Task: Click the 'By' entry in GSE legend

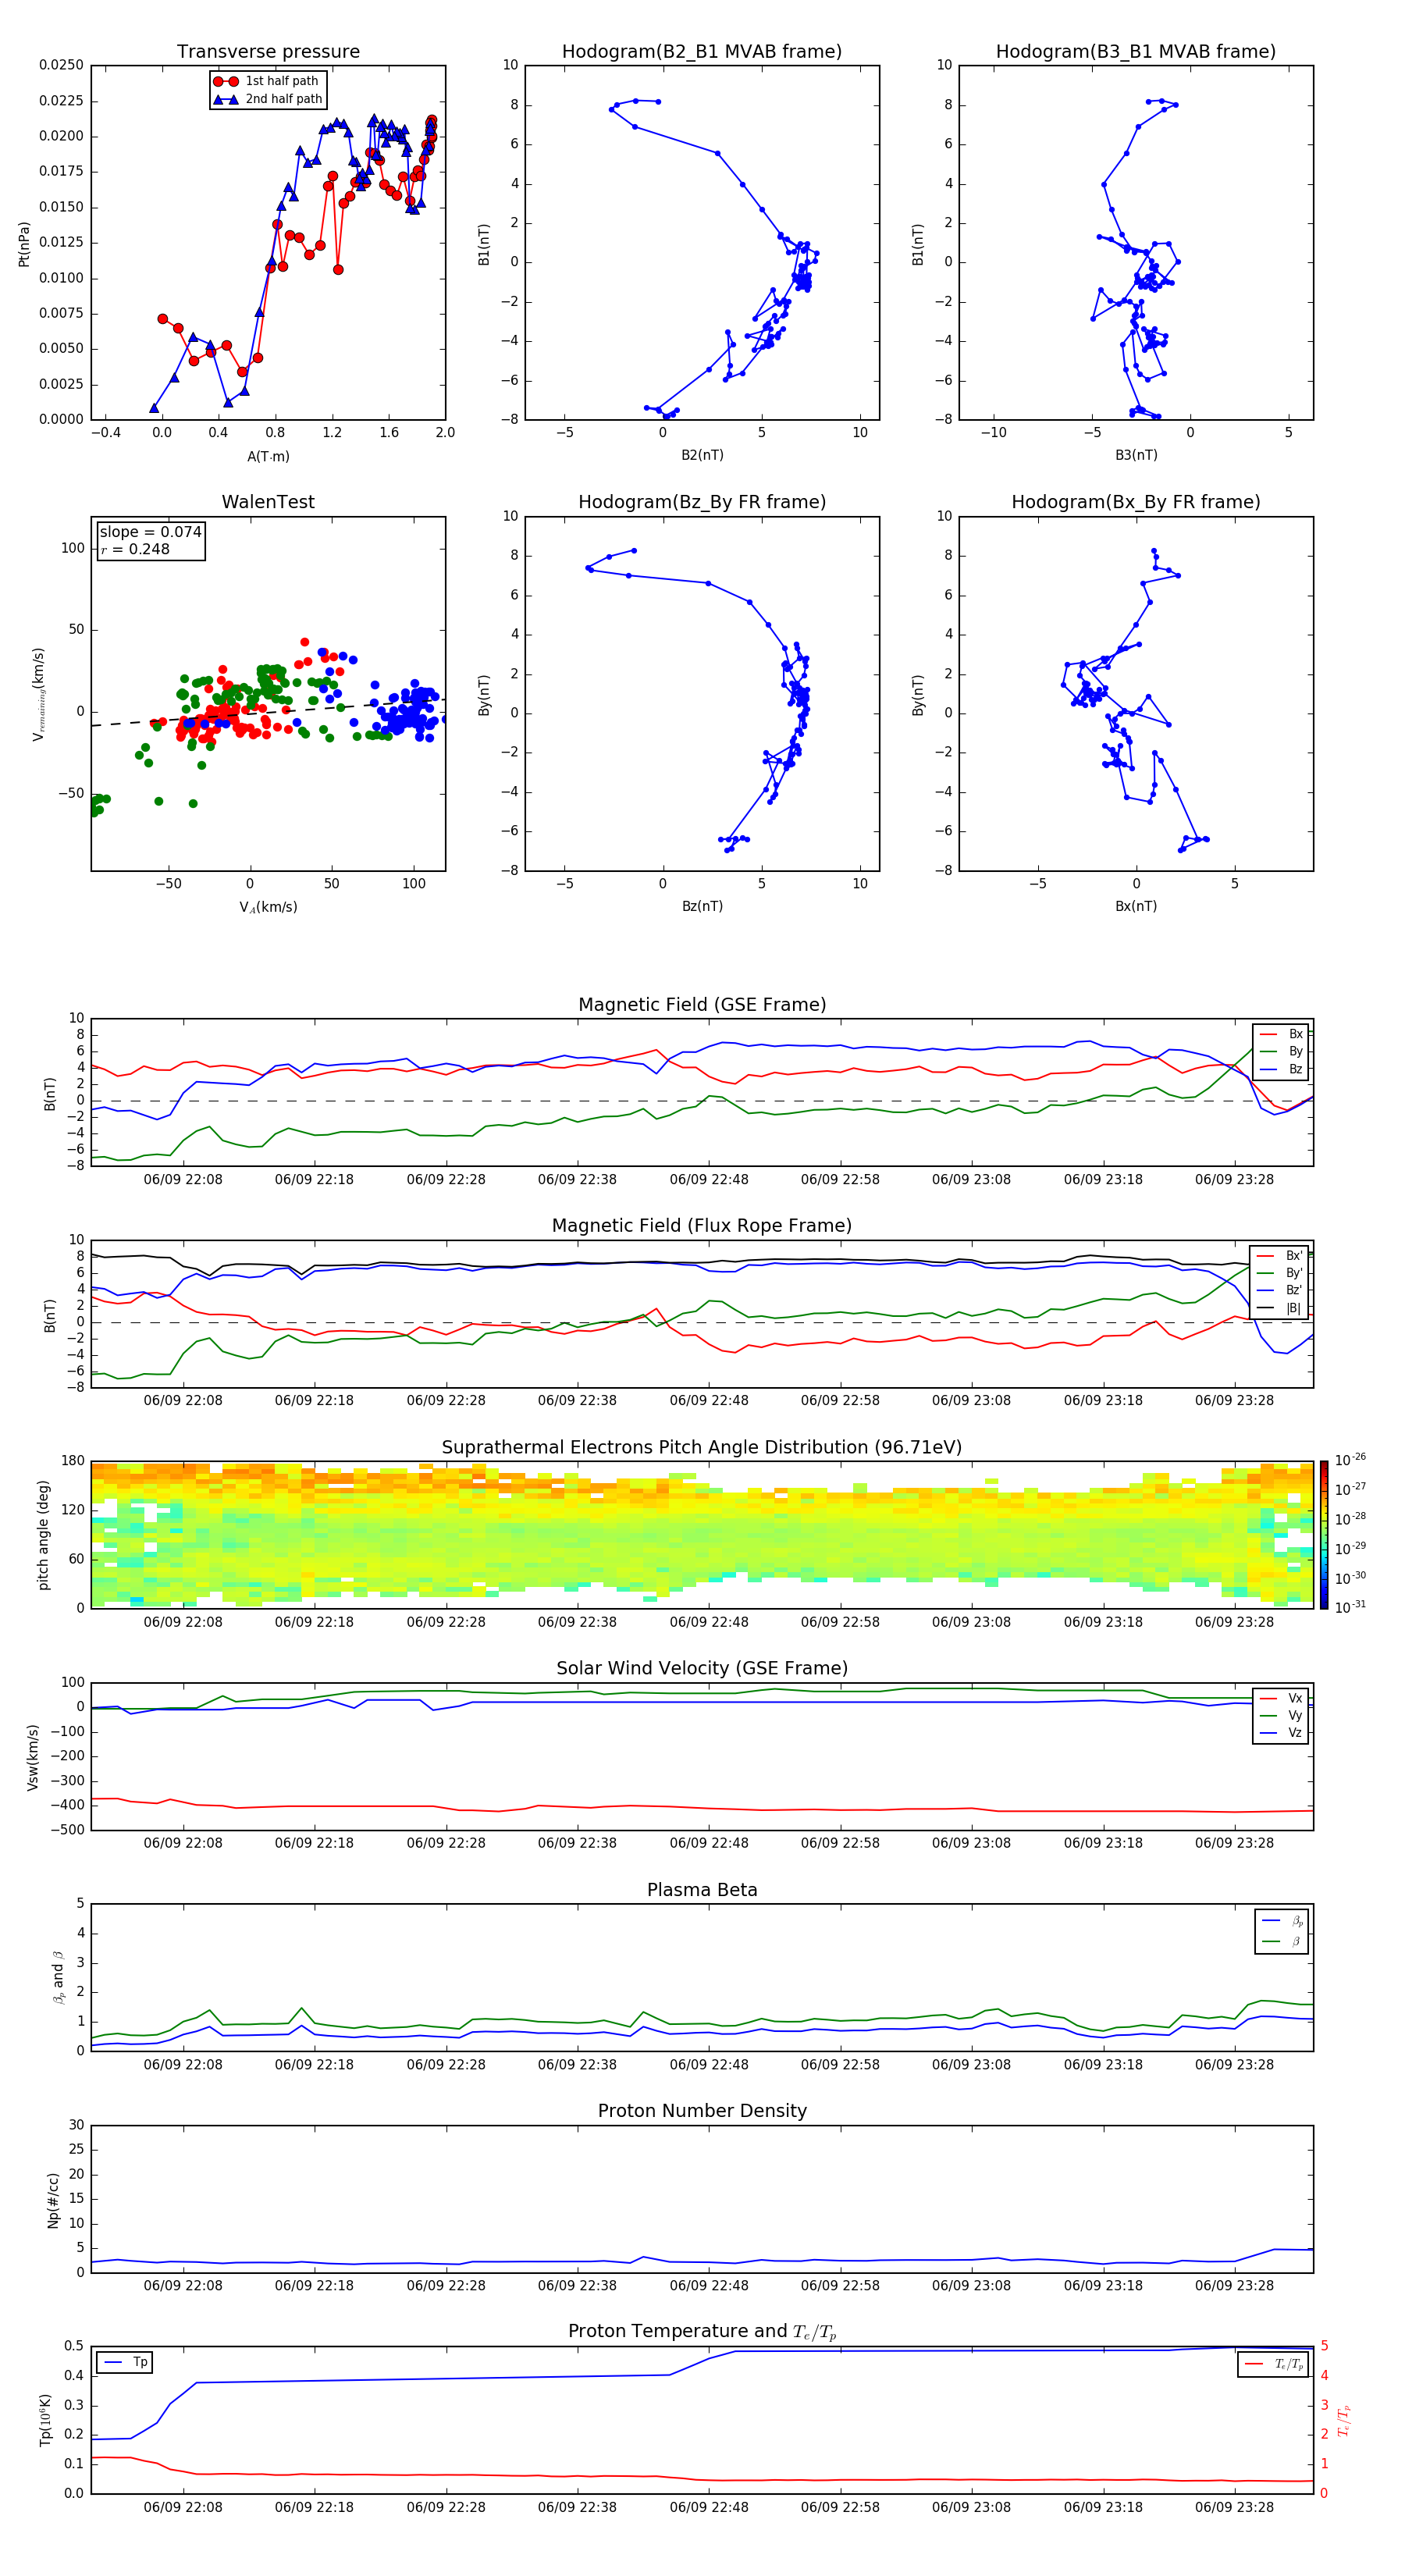Action: [x=1282, y=1051]
